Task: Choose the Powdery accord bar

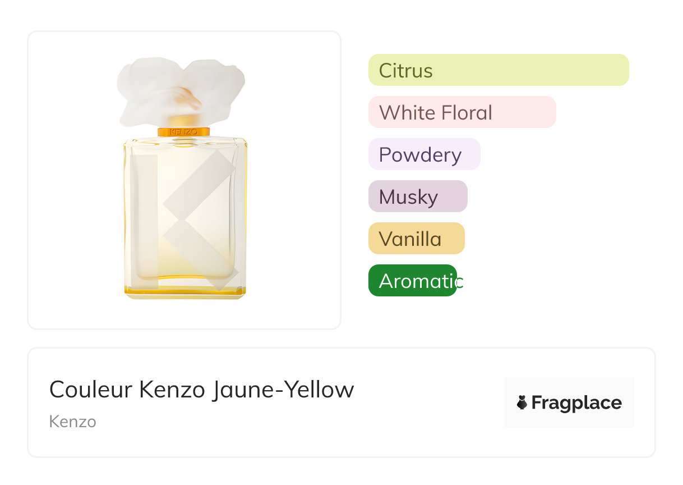Action: click(x=424, y=154)
